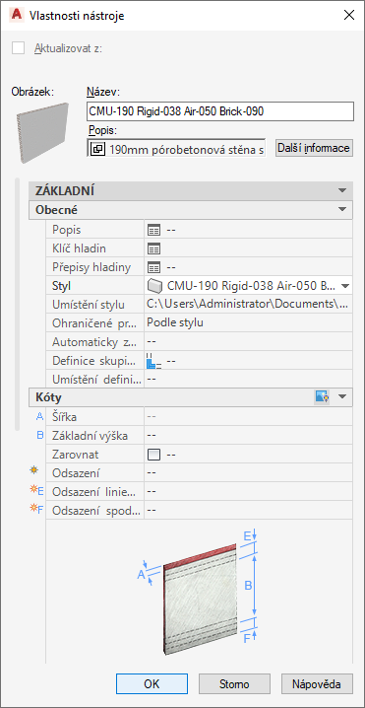Click the Klíč hladin layer key icon
Viewport: 365px width, 708px height.
pos(154,248)
